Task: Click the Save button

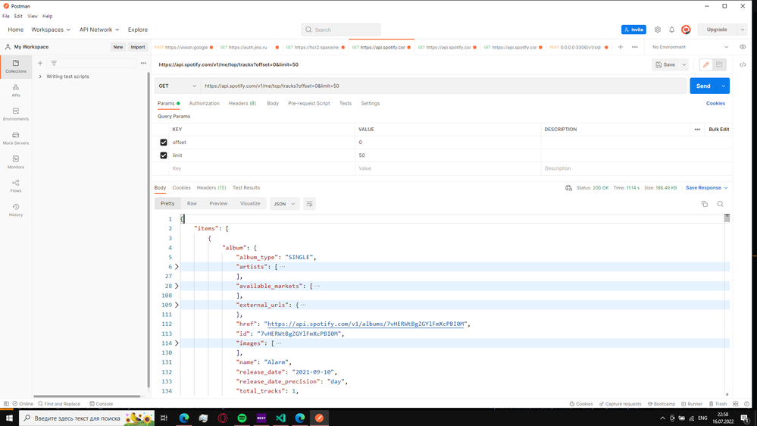Action: pos(665,64)
